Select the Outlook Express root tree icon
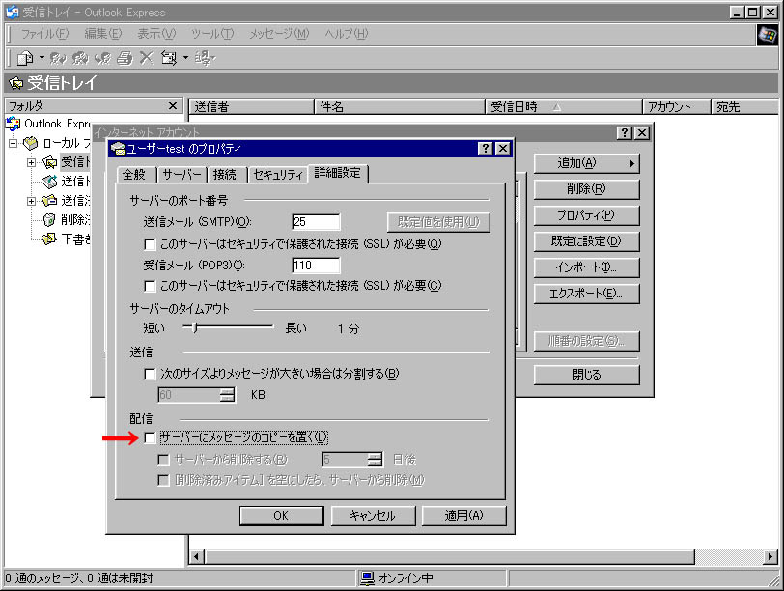 tap(13, 124)
